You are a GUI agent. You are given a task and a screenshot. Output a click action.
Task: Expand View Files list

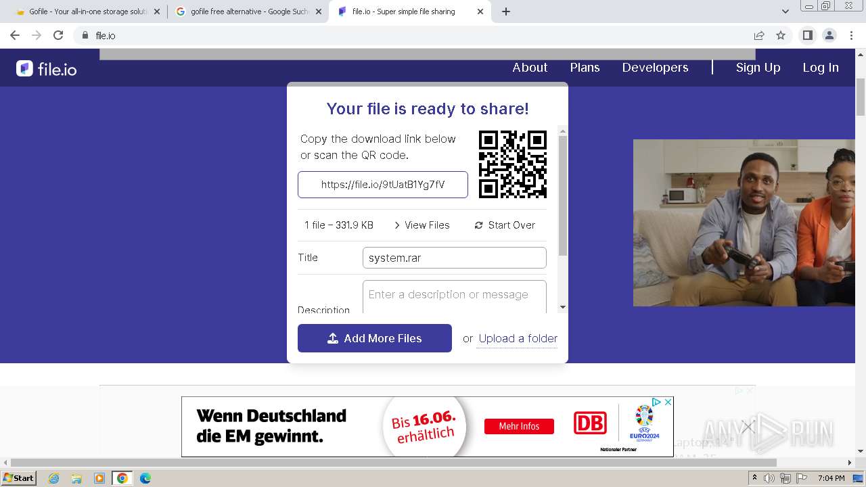[421, 225]
